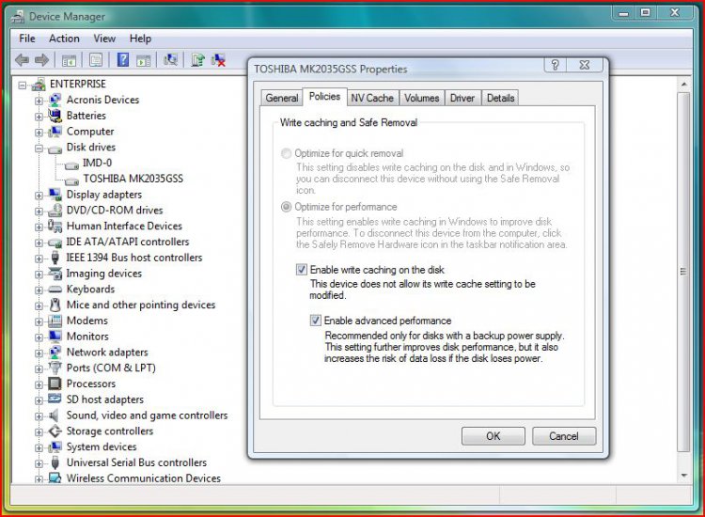705x517 pixels.
Task: Click the Uninstall device icon with red X
Action: pyautogui.click(x=218, y=60)
